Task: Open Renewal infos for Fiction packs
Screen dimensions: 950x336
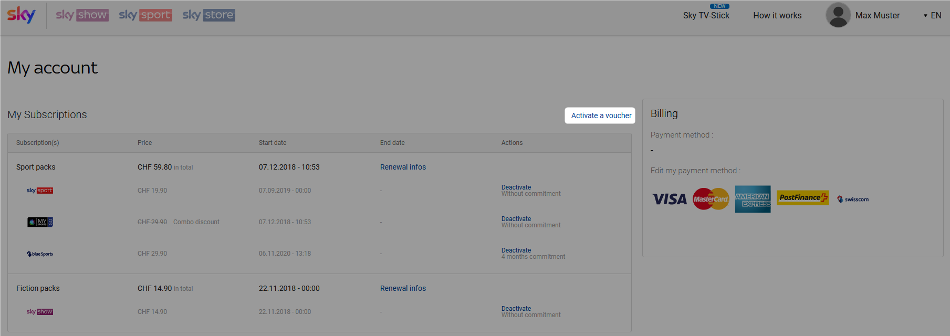Action: (403, 288)
